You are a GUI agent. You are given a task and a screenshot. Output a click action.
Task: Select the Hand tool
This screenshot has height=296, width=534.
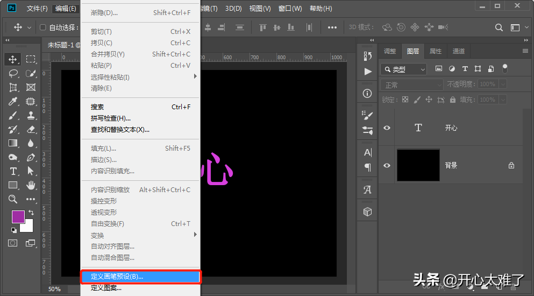[31, 185]
